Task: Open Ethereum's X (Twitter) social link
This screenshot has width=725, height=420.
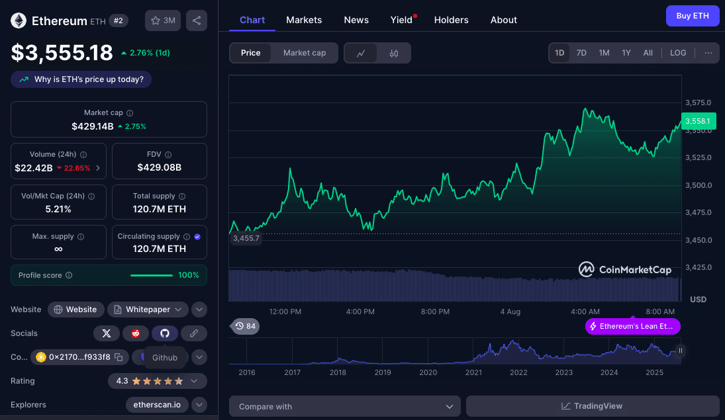Action: pyautogui.click(x=107, y=333)
